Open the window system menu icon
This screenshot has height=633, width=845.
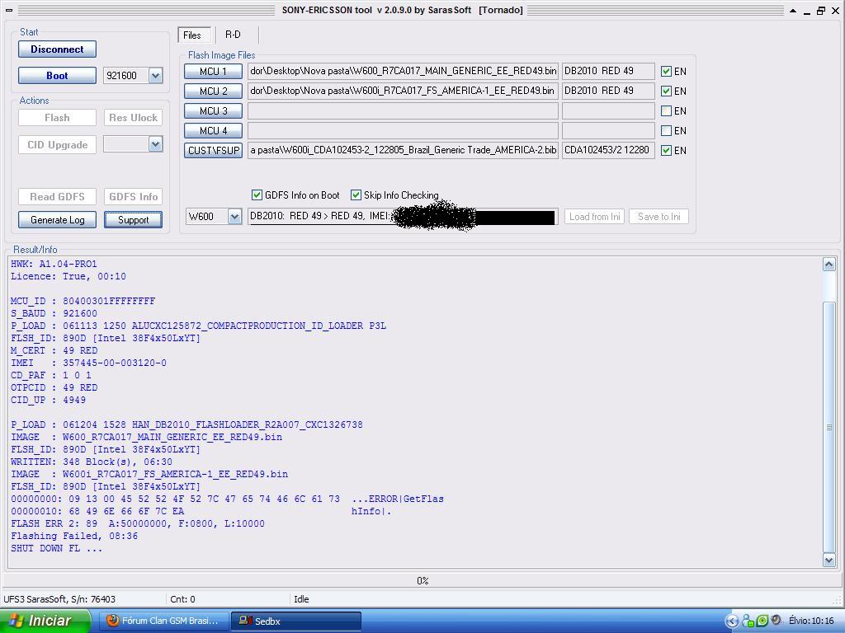[x=10, y=10]
